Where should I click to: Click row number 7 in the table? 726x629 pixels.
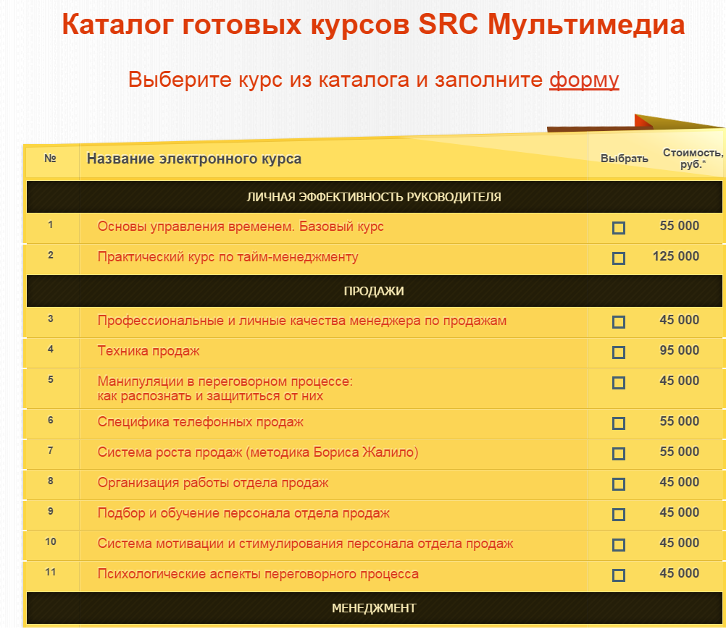(x=51, y=451)
